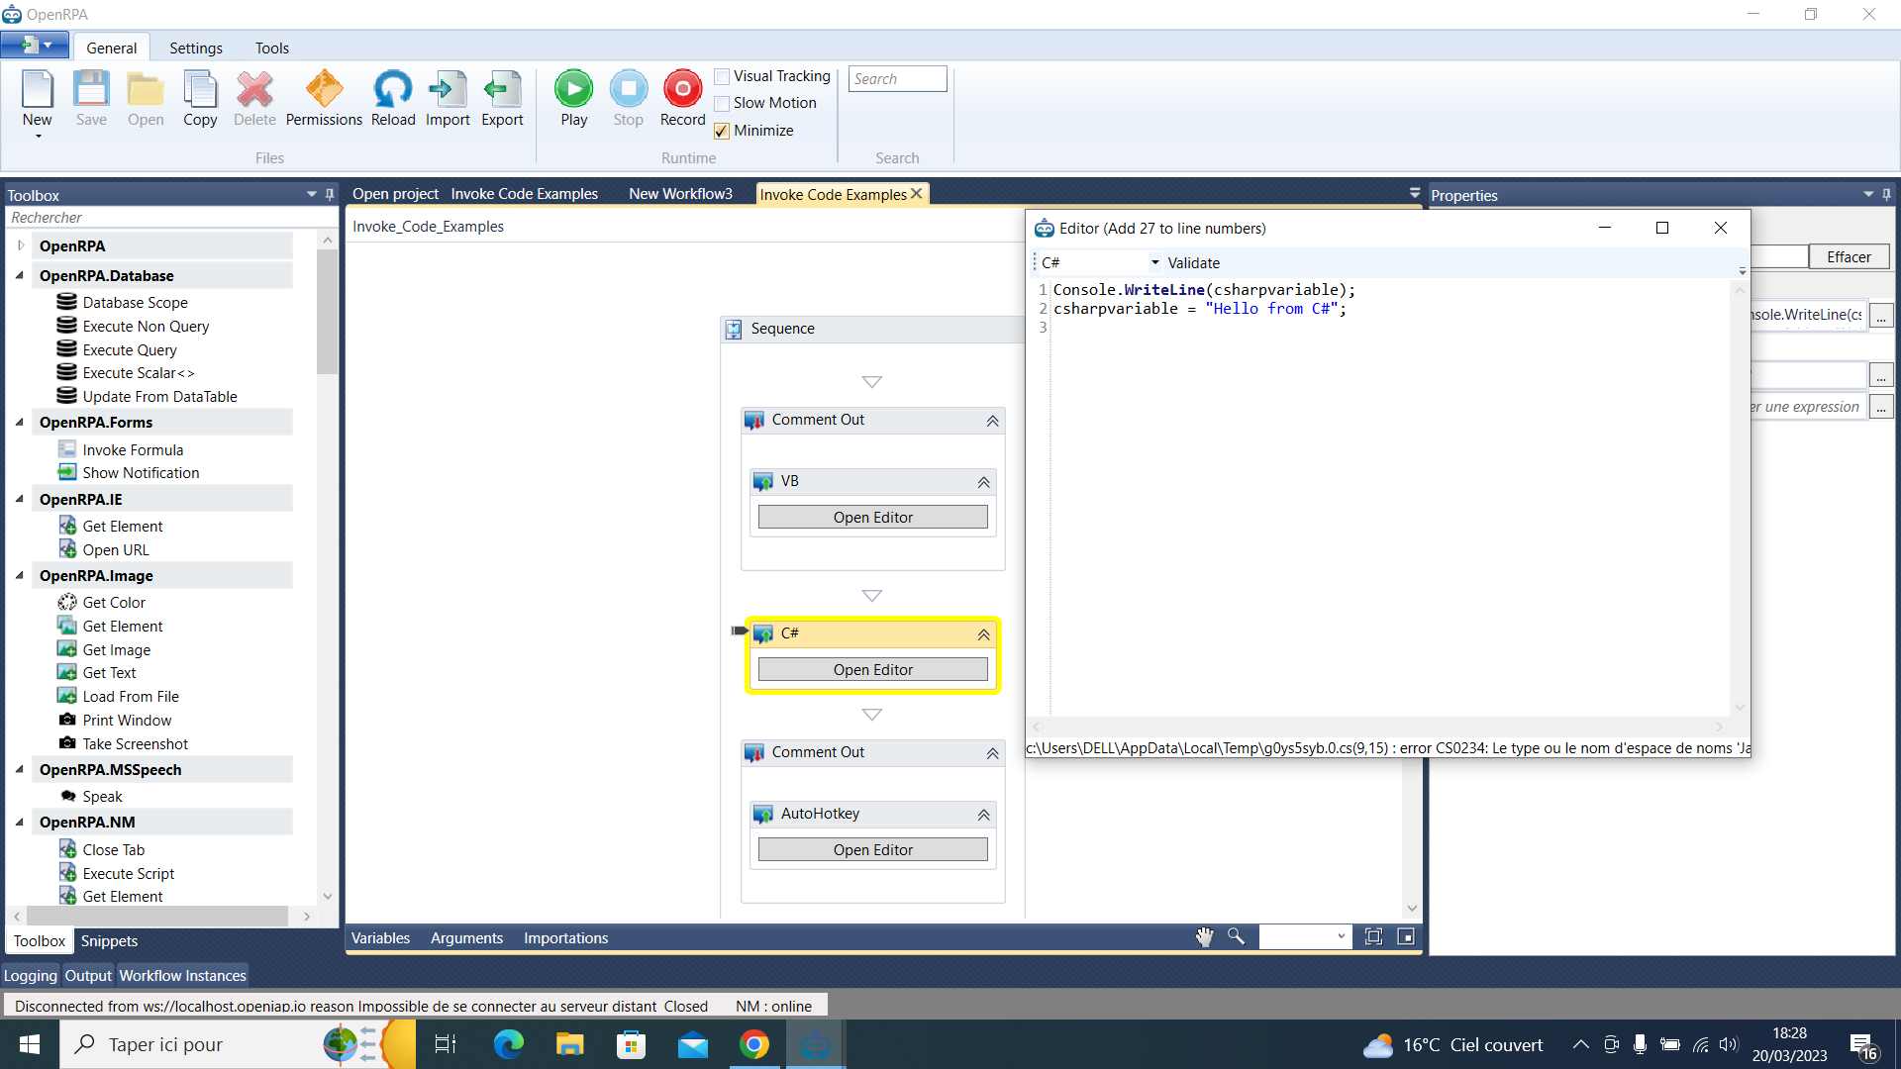Image resolution: width=1901 pixels, height=1069 pixels.
Task: Click Validate in the code editor
Action: [1193, 263]
